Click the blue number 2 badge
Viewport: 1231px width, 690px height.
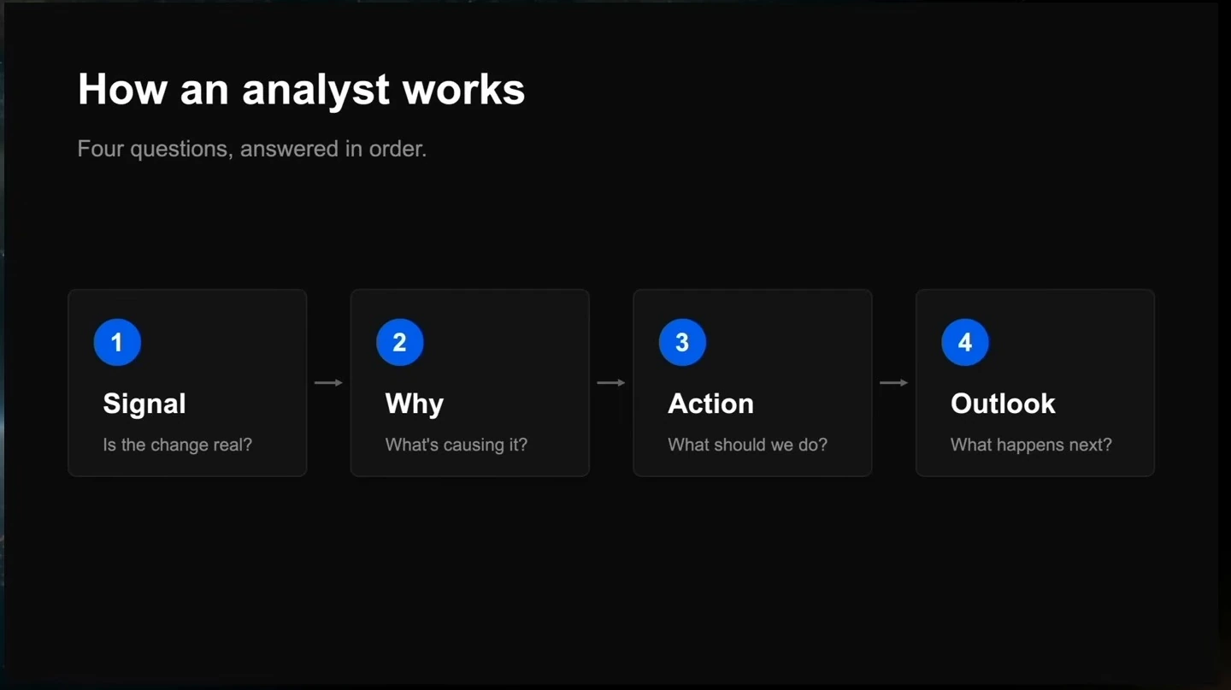400,342
